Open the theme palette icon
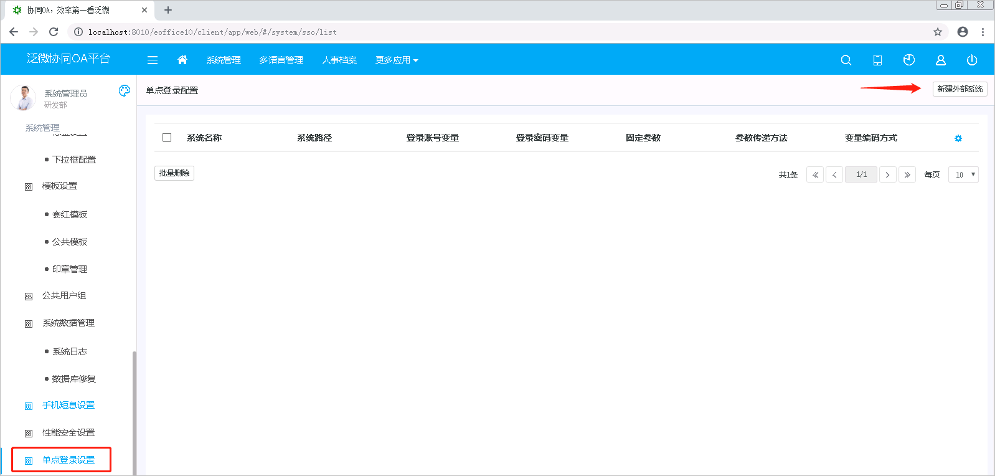This screenshot has width=995, height=476. click(125, 91)
